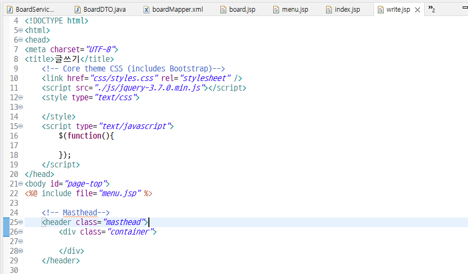Click the Java file icon on BoardDTO.java tab
Viewport: 468px width, 274px height.
[77, 10]
